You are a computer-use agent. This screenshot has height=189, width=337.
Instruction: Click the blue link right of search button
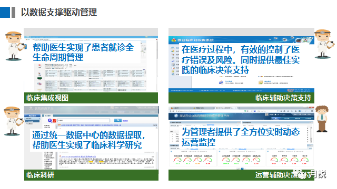125,121
